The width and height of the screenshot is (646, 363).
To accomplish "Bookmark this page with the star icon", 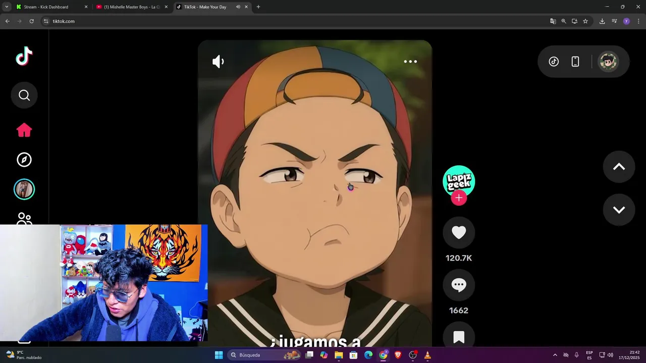I will 585,21.
